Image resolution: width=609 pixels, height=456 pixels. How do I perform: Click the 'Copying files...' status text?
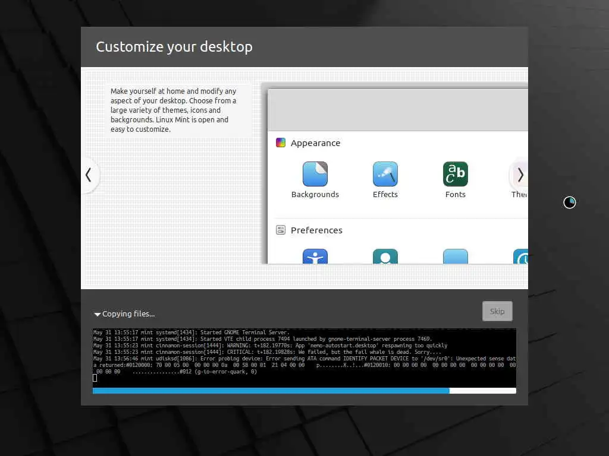[128, 313]
